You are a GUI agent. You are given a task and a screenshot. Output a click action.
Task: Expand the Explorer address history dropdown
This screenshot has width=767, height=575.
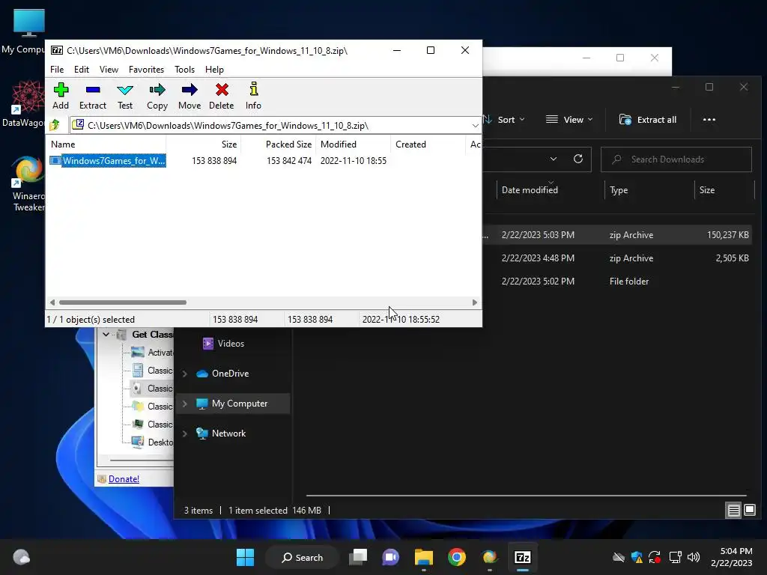(554, 159)
